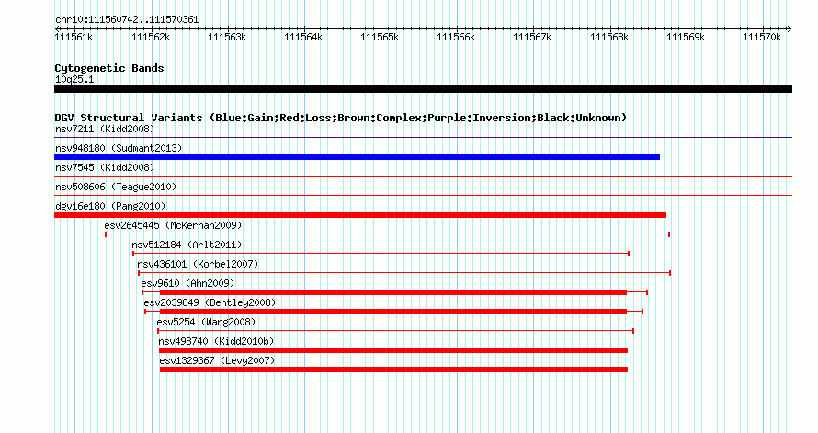Screen dimensions: 818x433
Task: Open esv2645445 (McKernan2009) variant label
Action: (x=173, y=225)
